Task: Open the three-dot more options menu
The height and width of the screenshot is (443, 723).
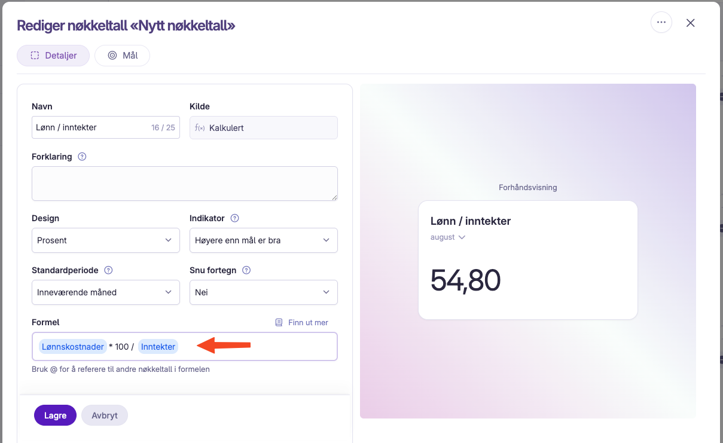Action: coord(661,23)
